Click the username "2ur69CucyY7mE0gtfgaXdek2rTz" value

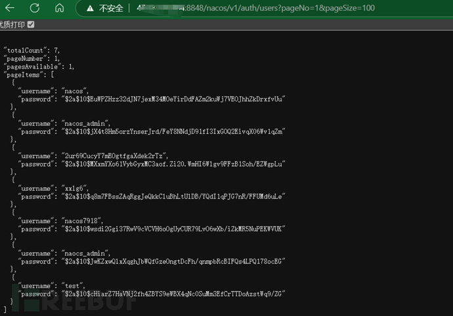[115, 156]
